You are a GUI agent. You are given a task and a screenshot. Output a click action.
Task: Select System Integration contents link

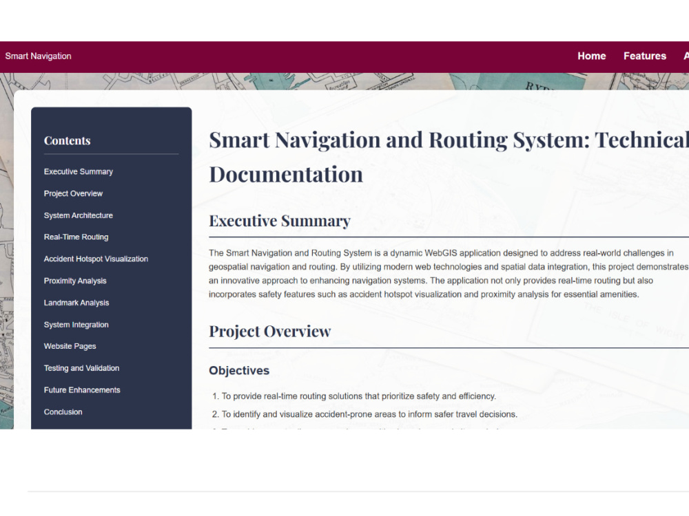pos(76,325)
